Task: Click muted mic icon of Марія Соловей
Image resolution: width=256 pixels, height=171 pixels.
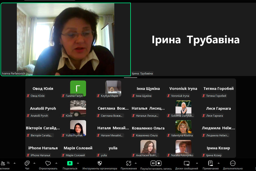Action: [63, 155]
